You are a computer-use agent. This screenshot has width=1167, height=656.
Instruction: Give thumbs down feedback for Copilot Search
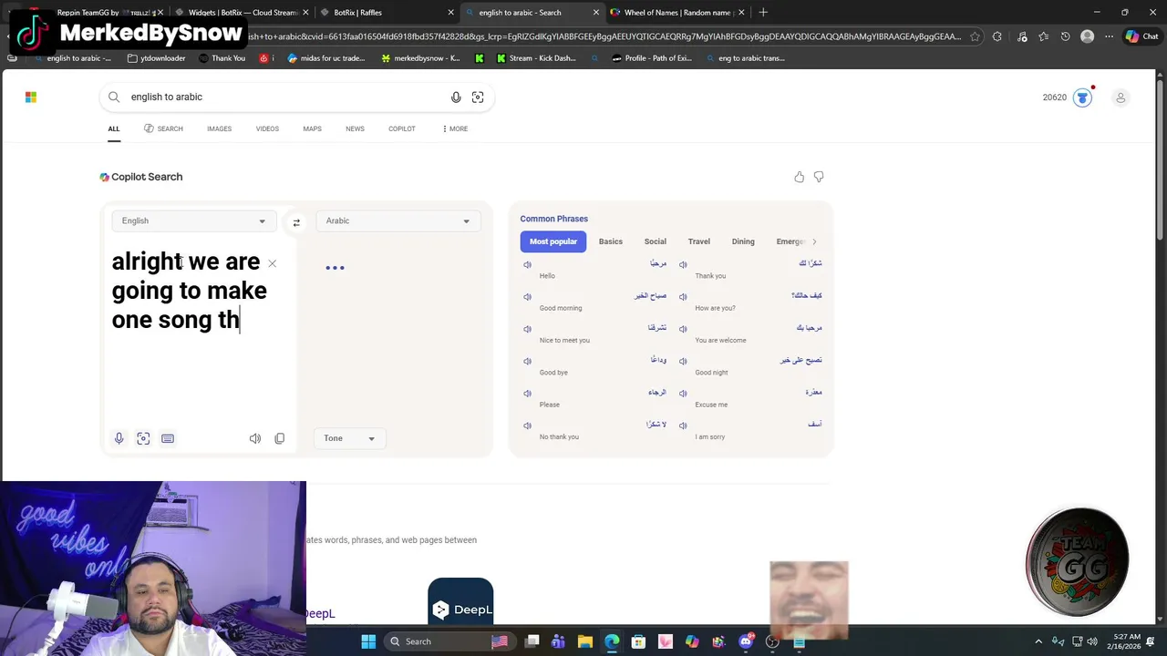819,177
